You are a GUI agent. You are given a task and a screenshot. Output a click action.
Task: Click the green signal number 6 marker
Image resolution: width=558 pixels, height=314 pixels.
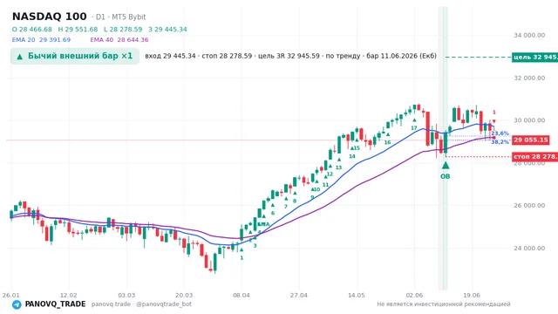[273, 213]
